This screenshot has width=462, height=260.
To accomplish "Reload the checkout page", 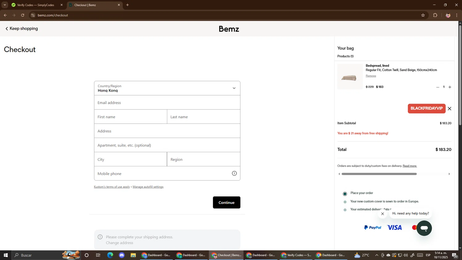I will point(22,15).
